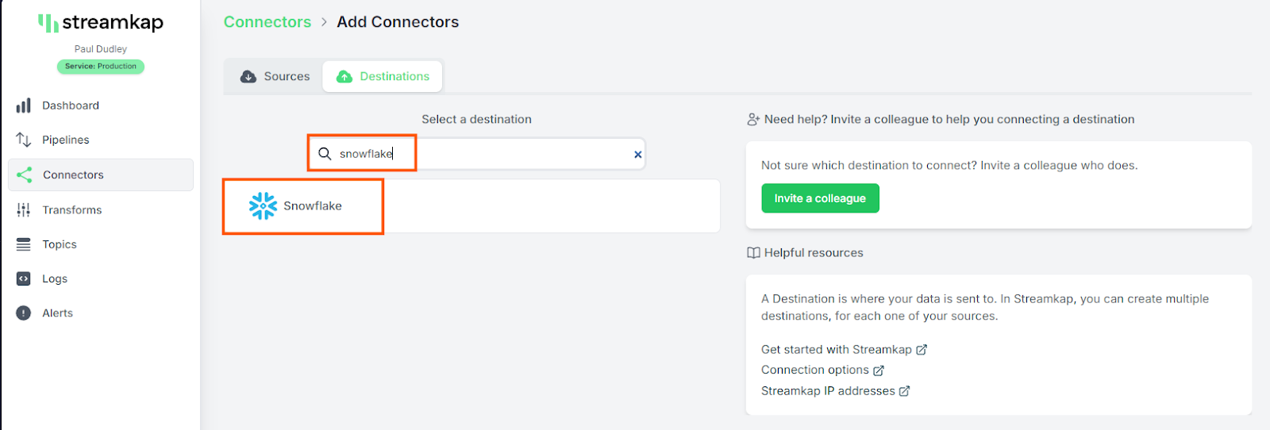Image resolution: width=1270 pixels, height=430 pixels.
Task: Click the Topics list icon
Action: 24,244
